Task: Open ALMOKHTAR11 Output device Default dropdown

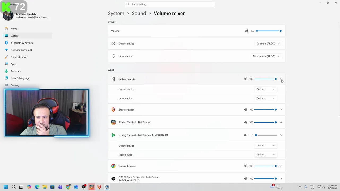Action: click(x=265, y=146)
